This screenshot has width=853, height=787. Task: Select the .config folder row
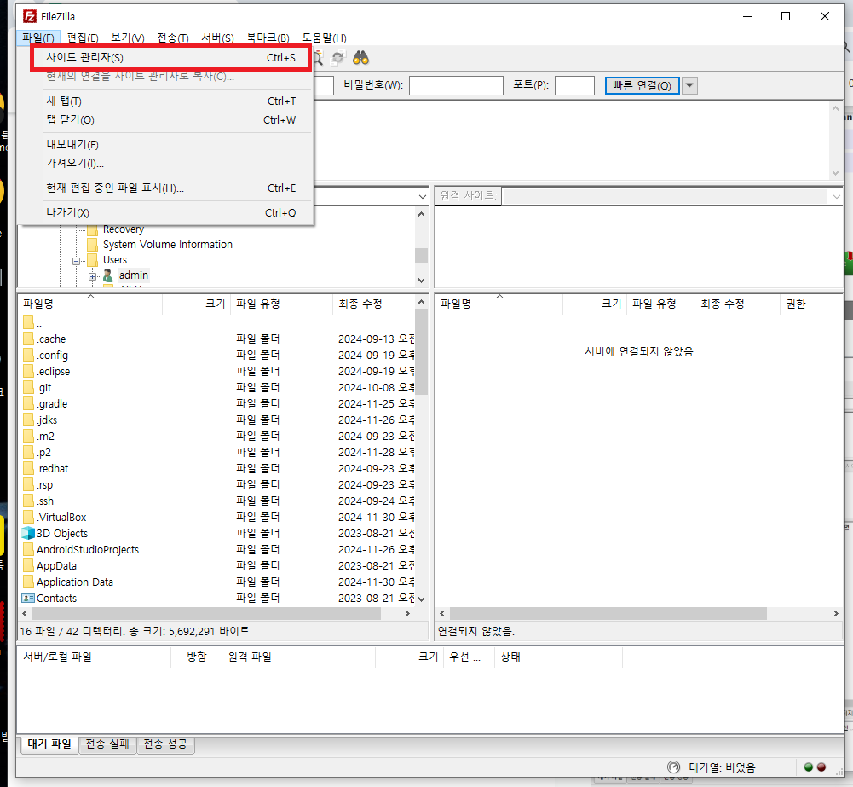pyautogui.click(x=217, y=356)
